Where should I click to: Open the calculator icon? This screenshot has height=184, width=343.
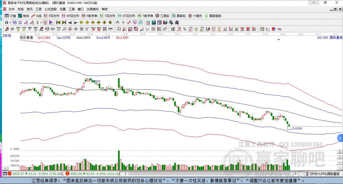coord(153,22)
